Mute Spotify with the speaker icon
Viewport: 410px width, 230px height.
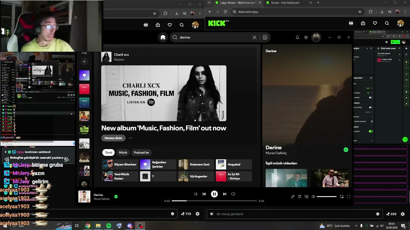[313, 197]
